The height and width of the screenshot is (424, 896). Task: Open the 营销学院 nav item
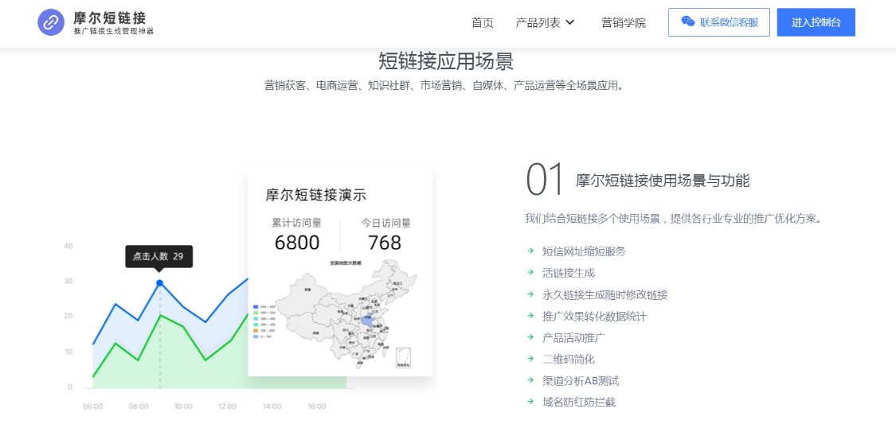click(x=624, y=22)
